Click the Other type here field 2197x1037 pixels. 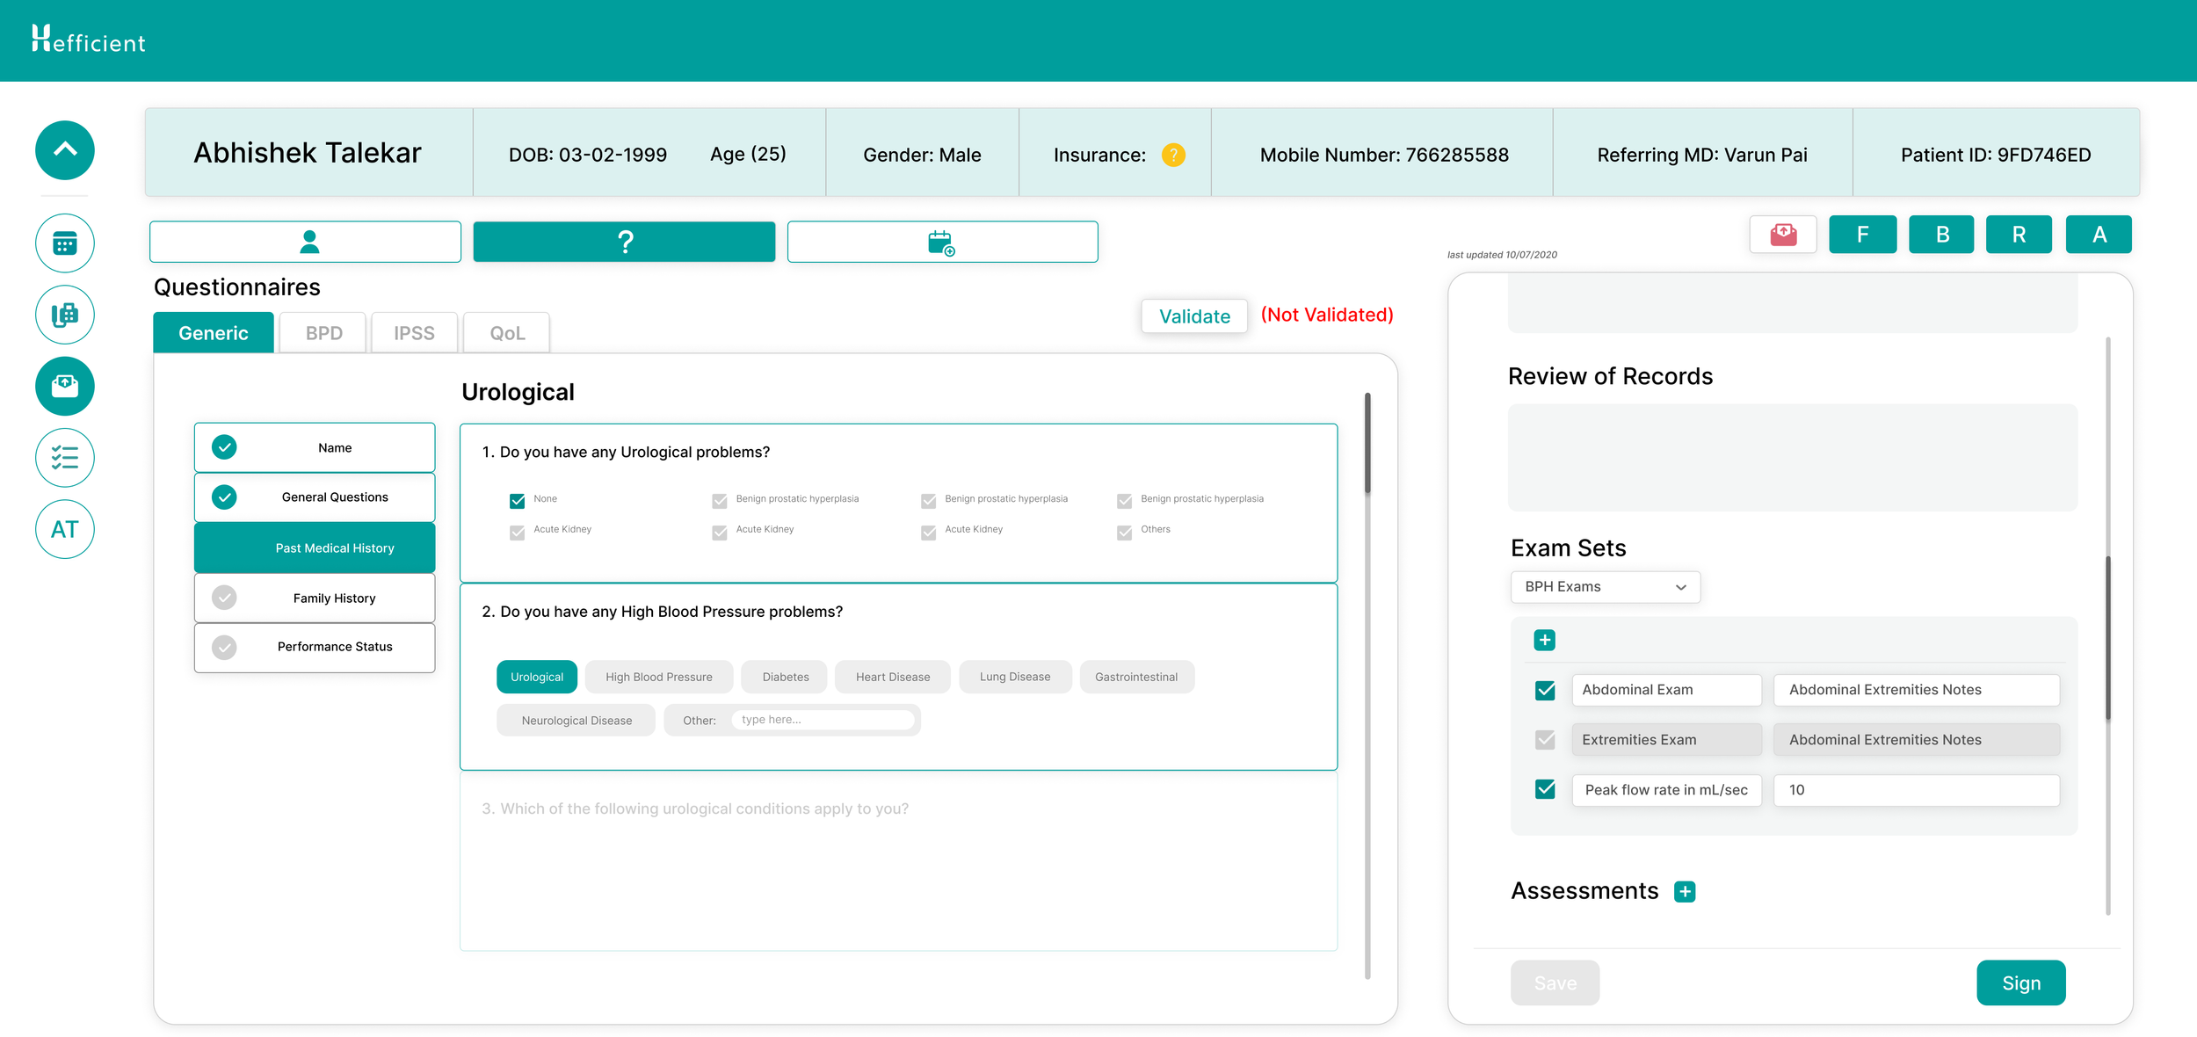click(823, 720)
